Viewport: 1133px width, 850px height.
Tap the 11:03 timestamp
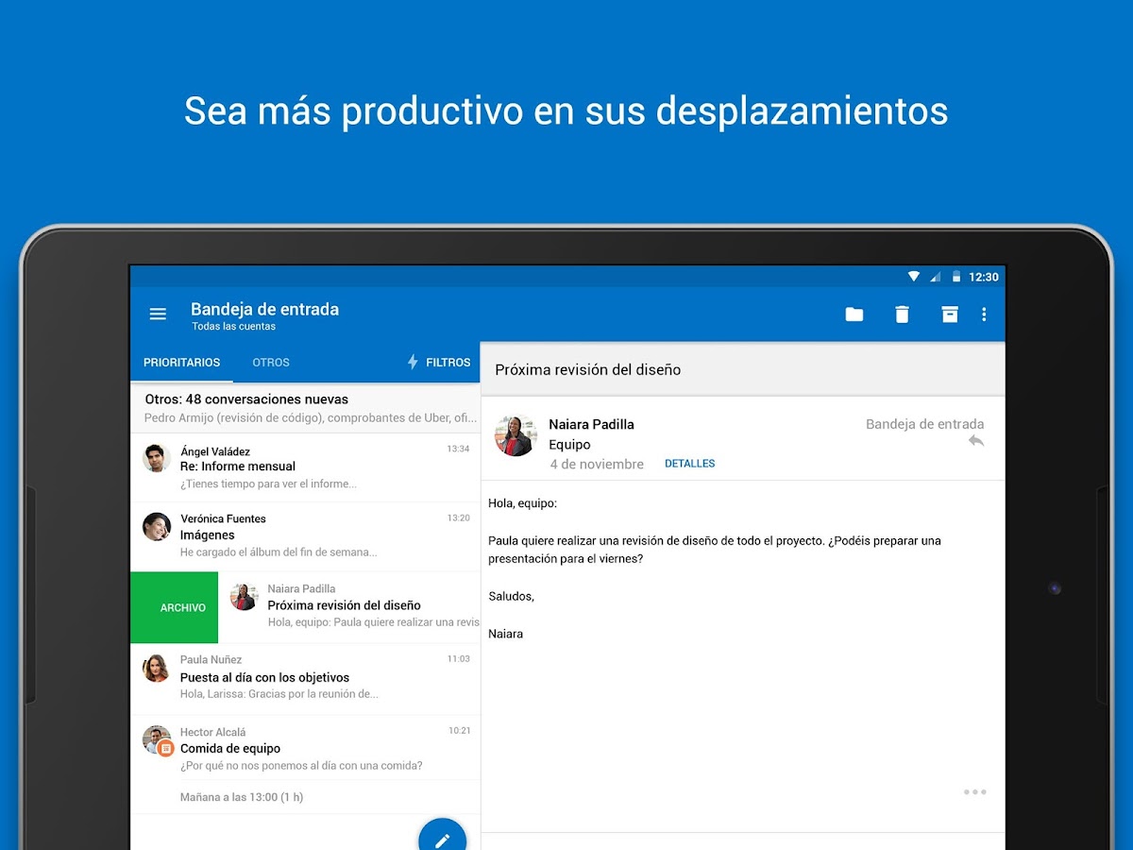point(458,658)
